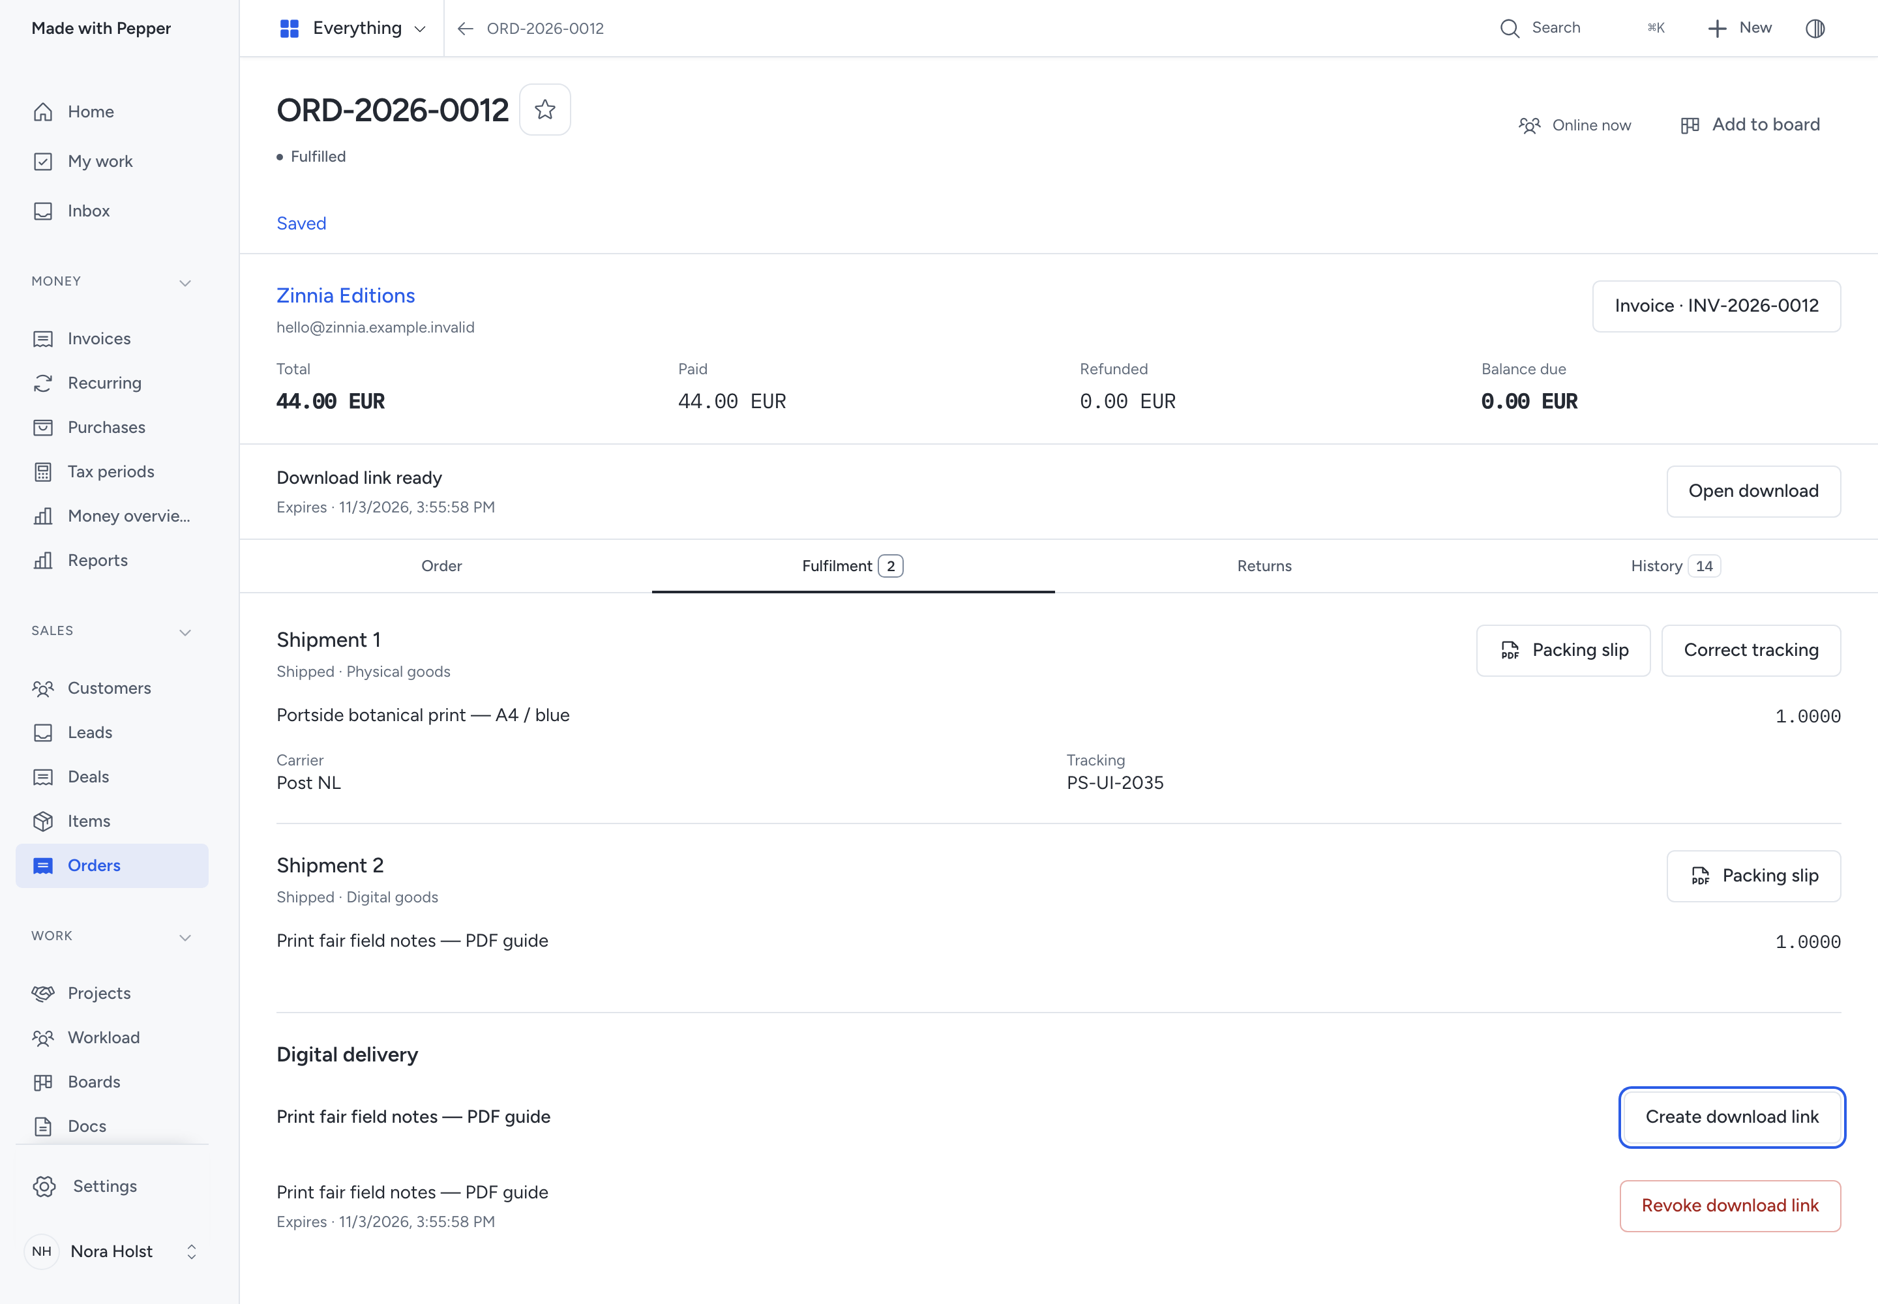Open the Inbox in sidebar
Screen dimensions: 1878x1304
(x=112, y=211)
